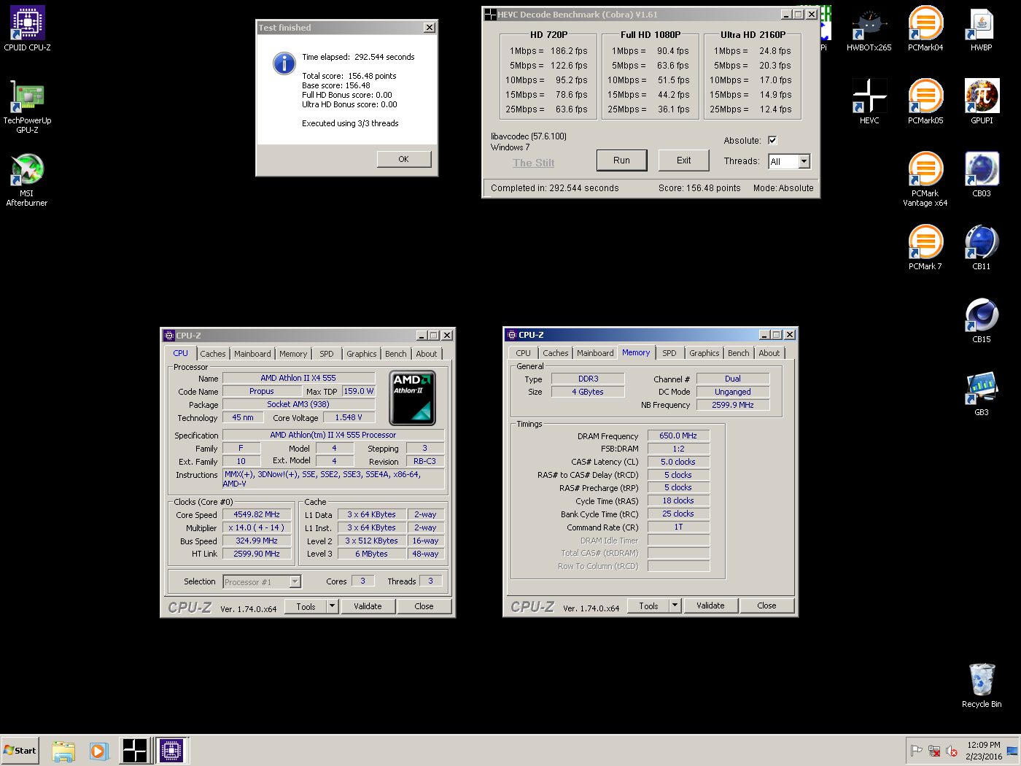Open Memory tab in left CPU-Z window
This screenshot has height=766, width=1021.
(x=293, y=354)
